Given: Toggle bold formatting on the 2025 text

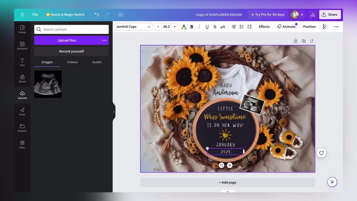Looking at the screenshot, I should [192, 27].
